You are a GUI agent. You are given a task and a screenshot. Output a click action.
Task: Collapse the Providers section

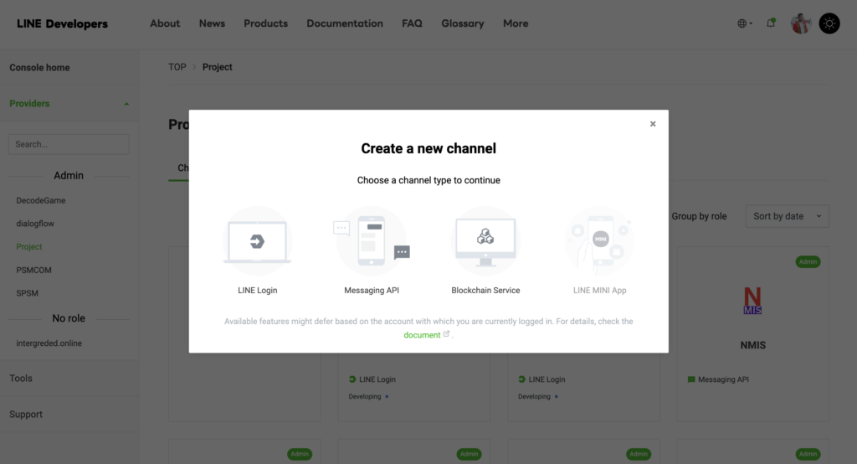click(69, 103)
